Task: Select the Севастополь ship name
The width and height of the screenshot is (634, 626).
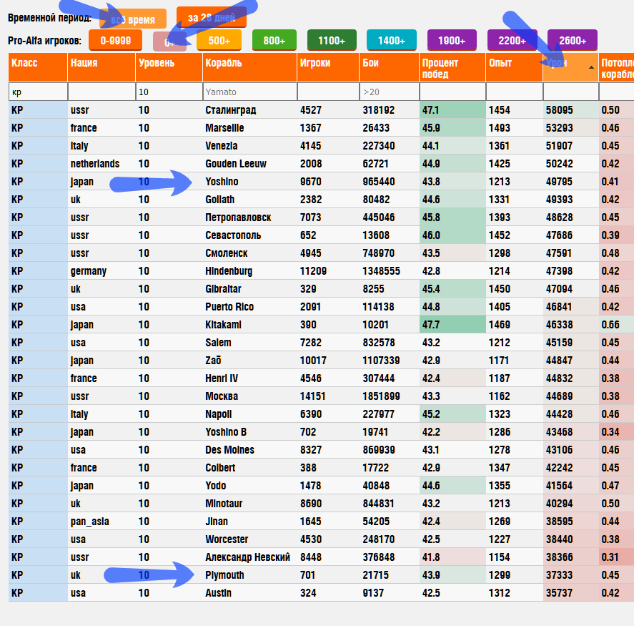Action: point(233,235)
